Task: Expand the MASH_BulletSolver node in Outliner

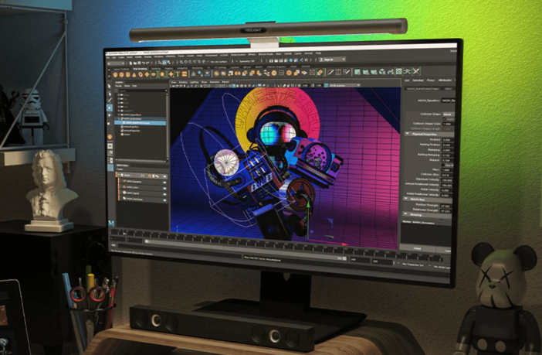Action: pyautogui.click(x=119, y=119)
